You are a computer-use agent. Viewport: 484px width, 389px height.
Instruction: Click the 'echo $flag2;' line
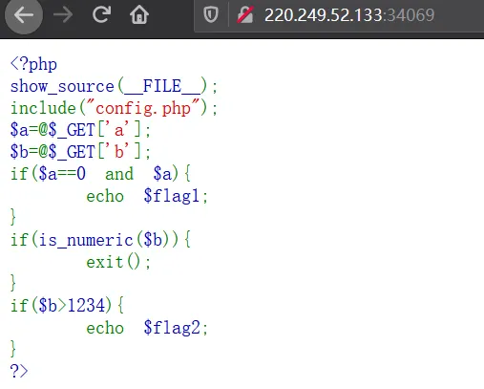(147, 328)
